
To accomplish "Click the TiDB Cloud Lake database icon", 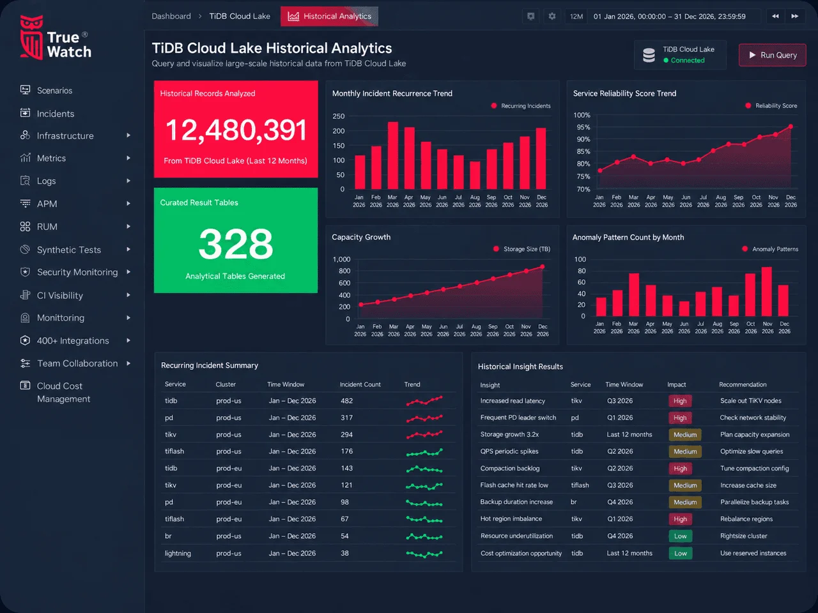I will click(649, 56).
